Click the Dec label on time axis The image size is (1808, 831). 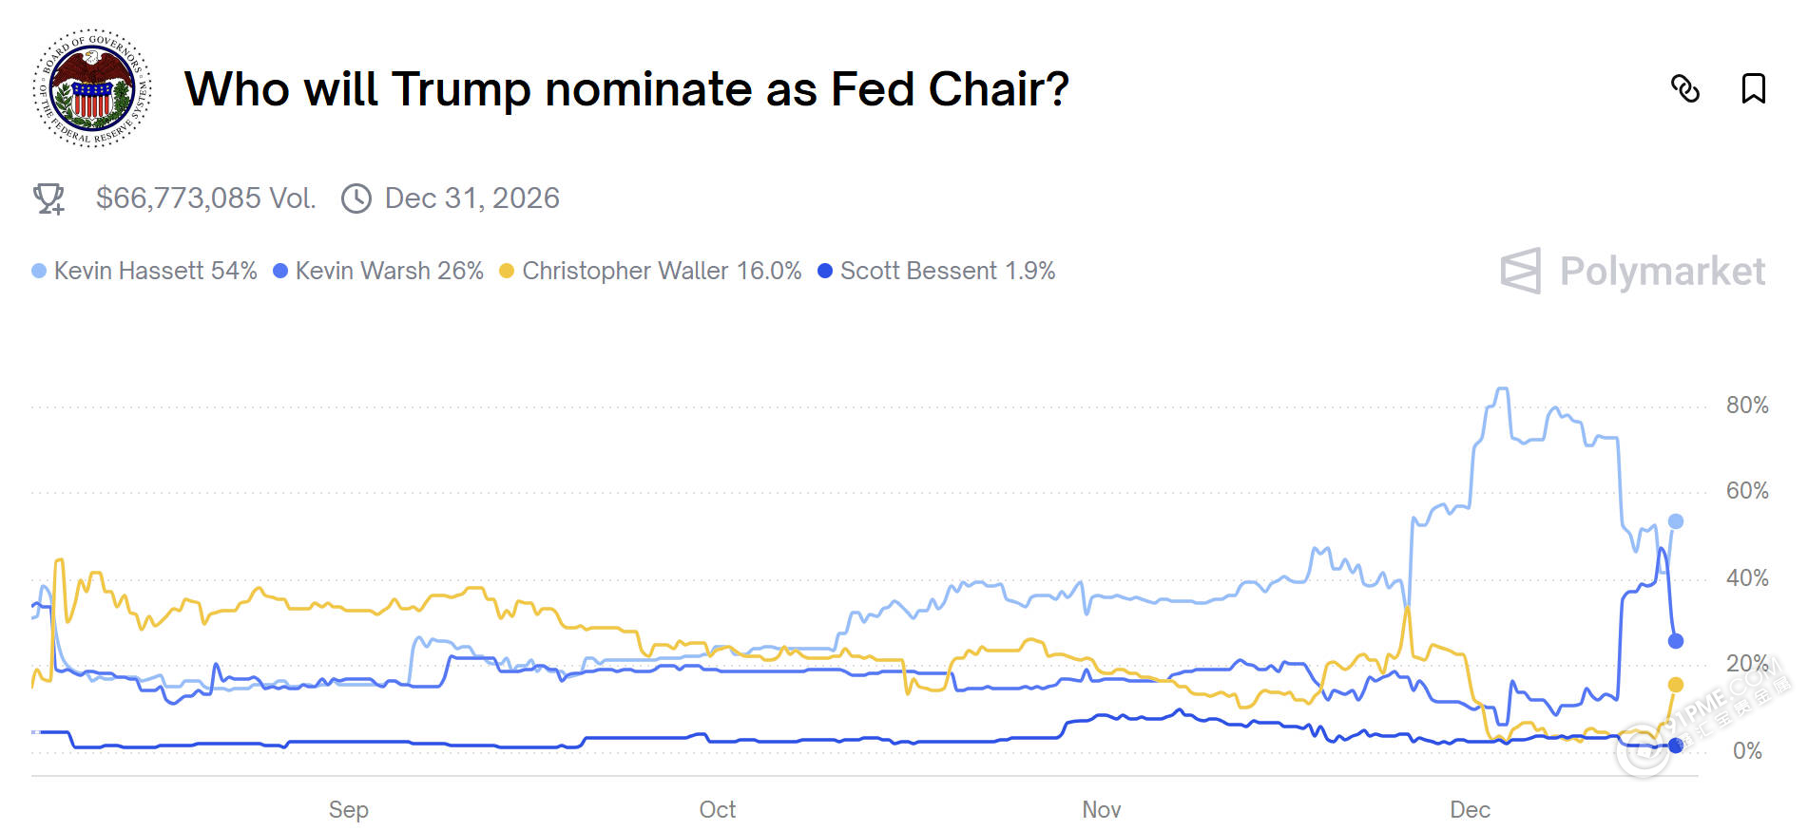1470,810
